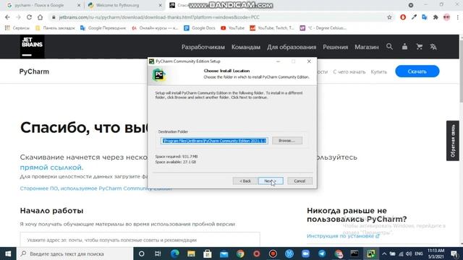Open the Windows Start menu

coord(8,253)
